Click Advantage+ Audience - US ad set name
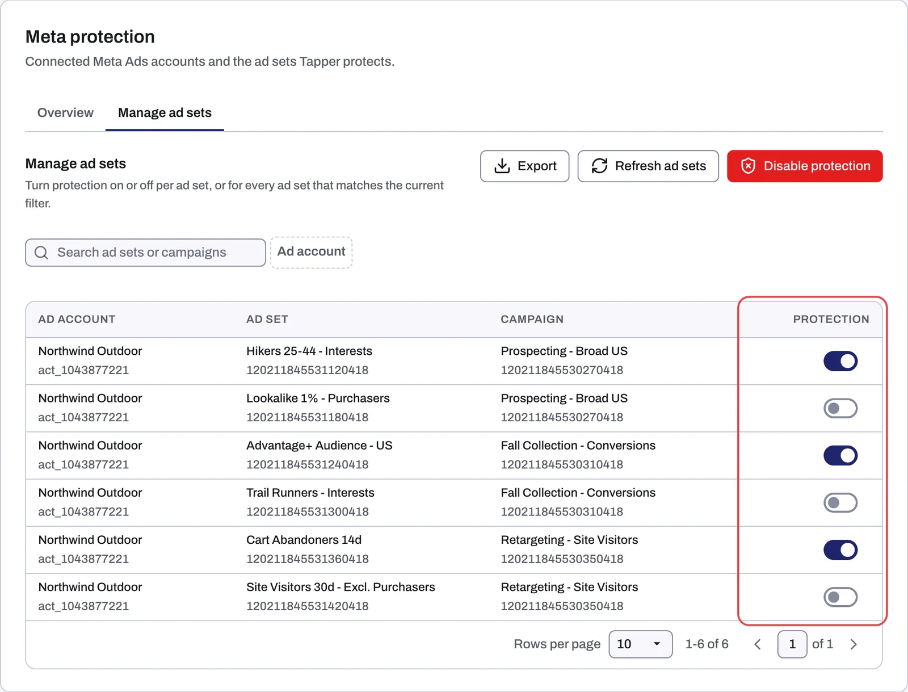908x692 pixels. coord(319,446)
